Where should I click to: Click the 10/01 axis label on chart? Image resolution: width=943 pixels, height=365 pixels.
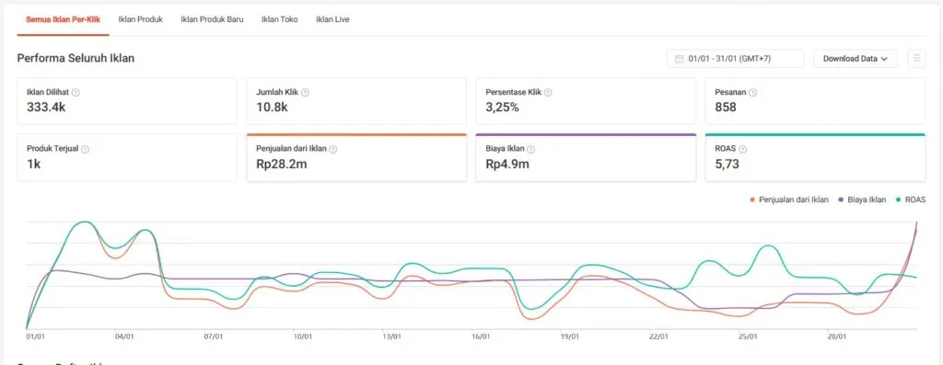(302, 336)
